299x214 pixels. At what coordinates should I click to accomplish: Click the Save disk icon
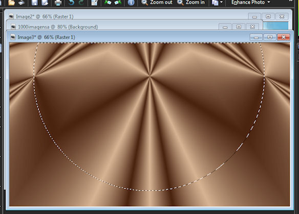point(35,3)
